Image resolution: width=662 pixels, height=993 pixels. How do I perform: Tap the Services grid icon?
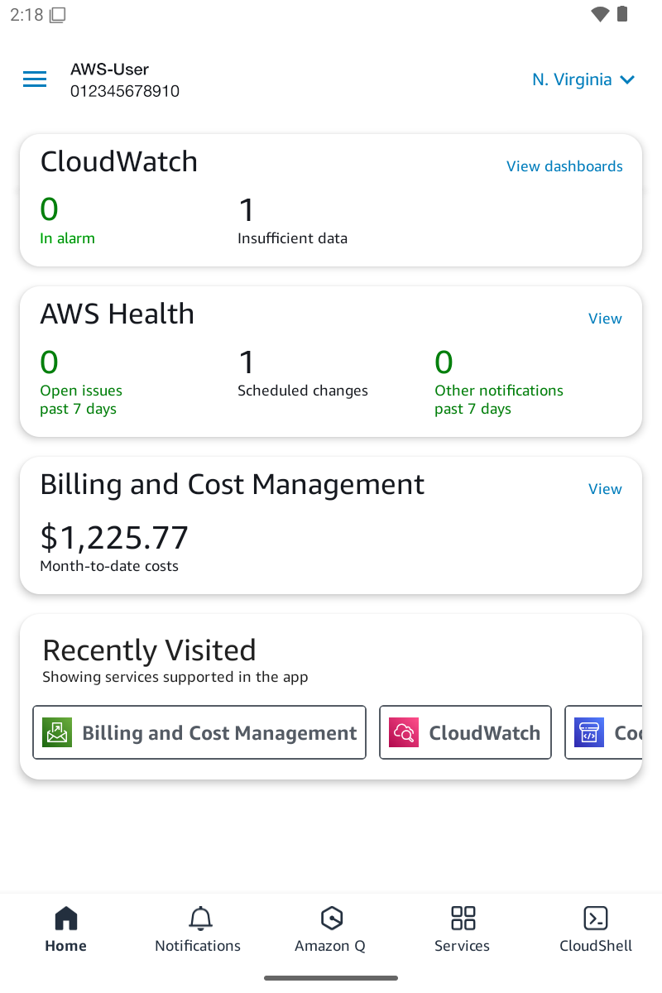[463, 918]
